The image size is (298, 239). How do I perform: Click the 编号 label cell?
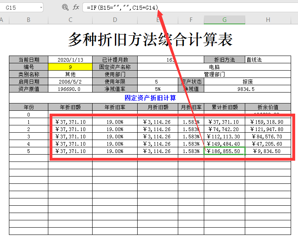[28, 67]
